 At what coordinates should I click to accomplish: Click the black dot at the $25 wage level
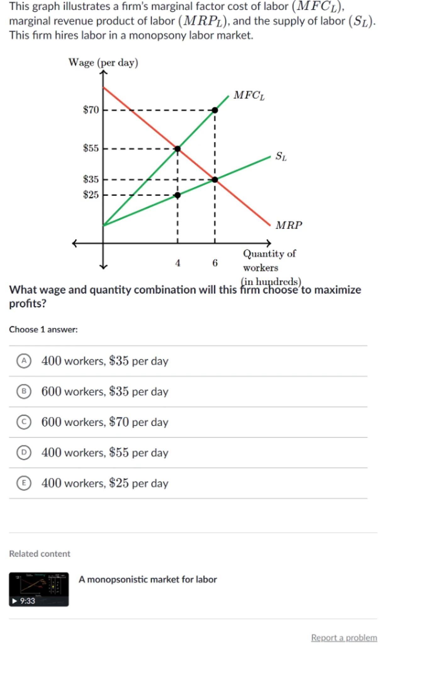click(178, 195)
